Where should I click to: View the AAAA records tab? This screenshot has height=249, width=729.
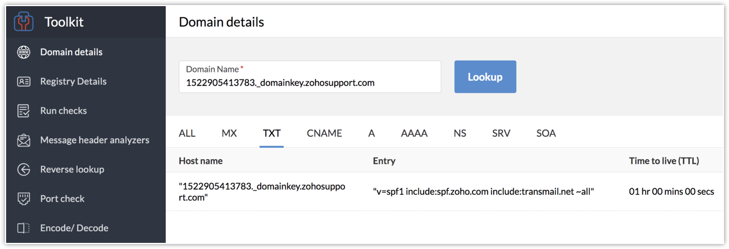tap(414, 133)
